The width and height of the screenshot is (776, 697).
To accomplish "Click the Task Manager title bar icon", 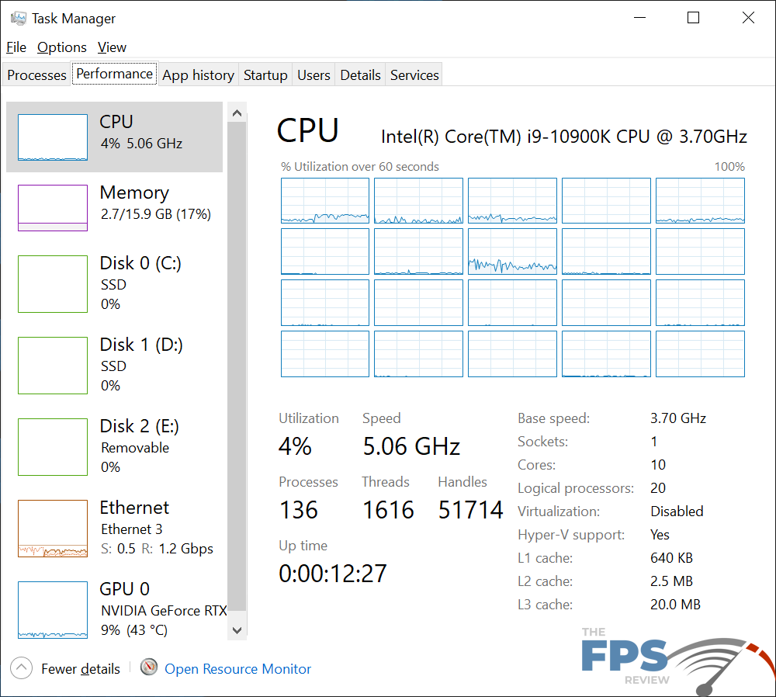I will click(x=19, y=19).
